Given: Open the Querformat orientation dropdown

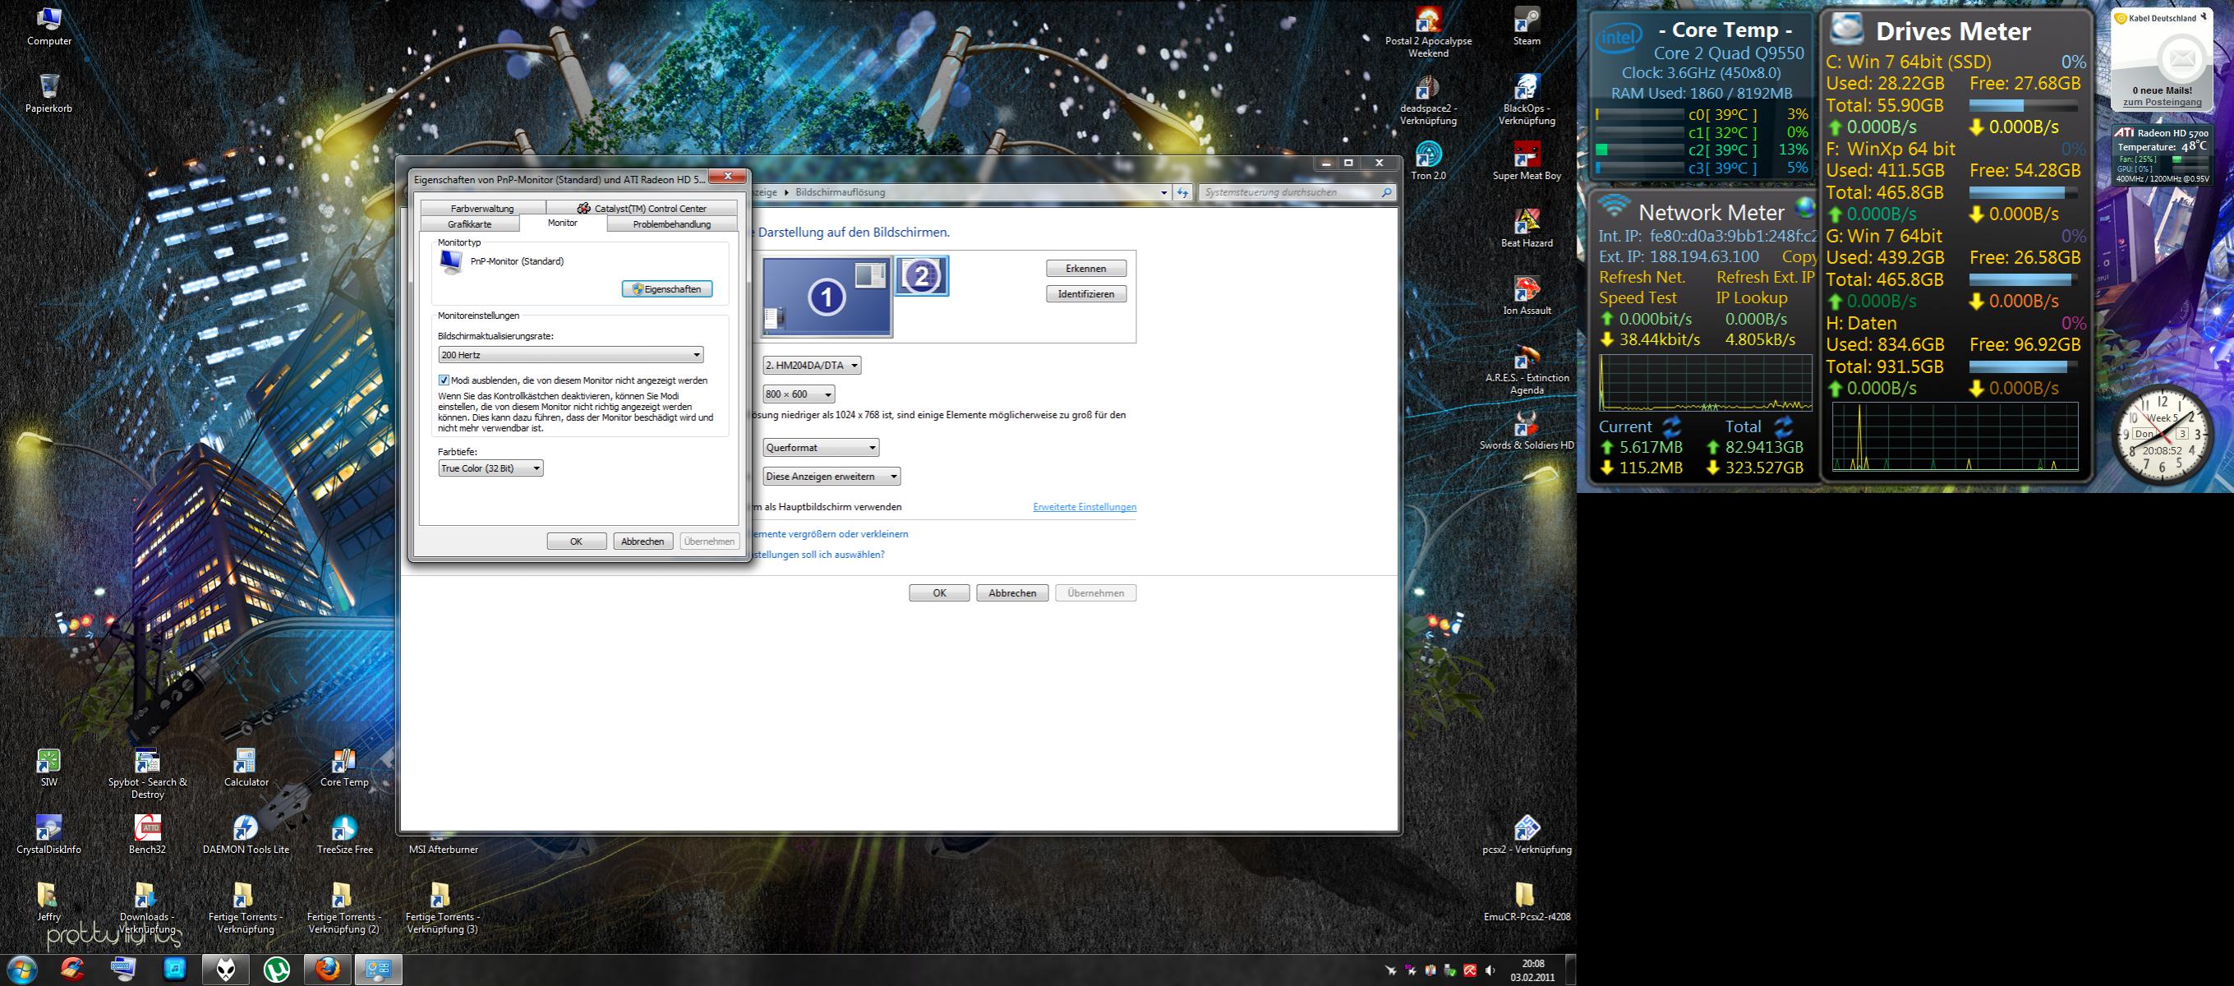Looking at the screenshot, I should pyautogui.click(x=821, y=448).
